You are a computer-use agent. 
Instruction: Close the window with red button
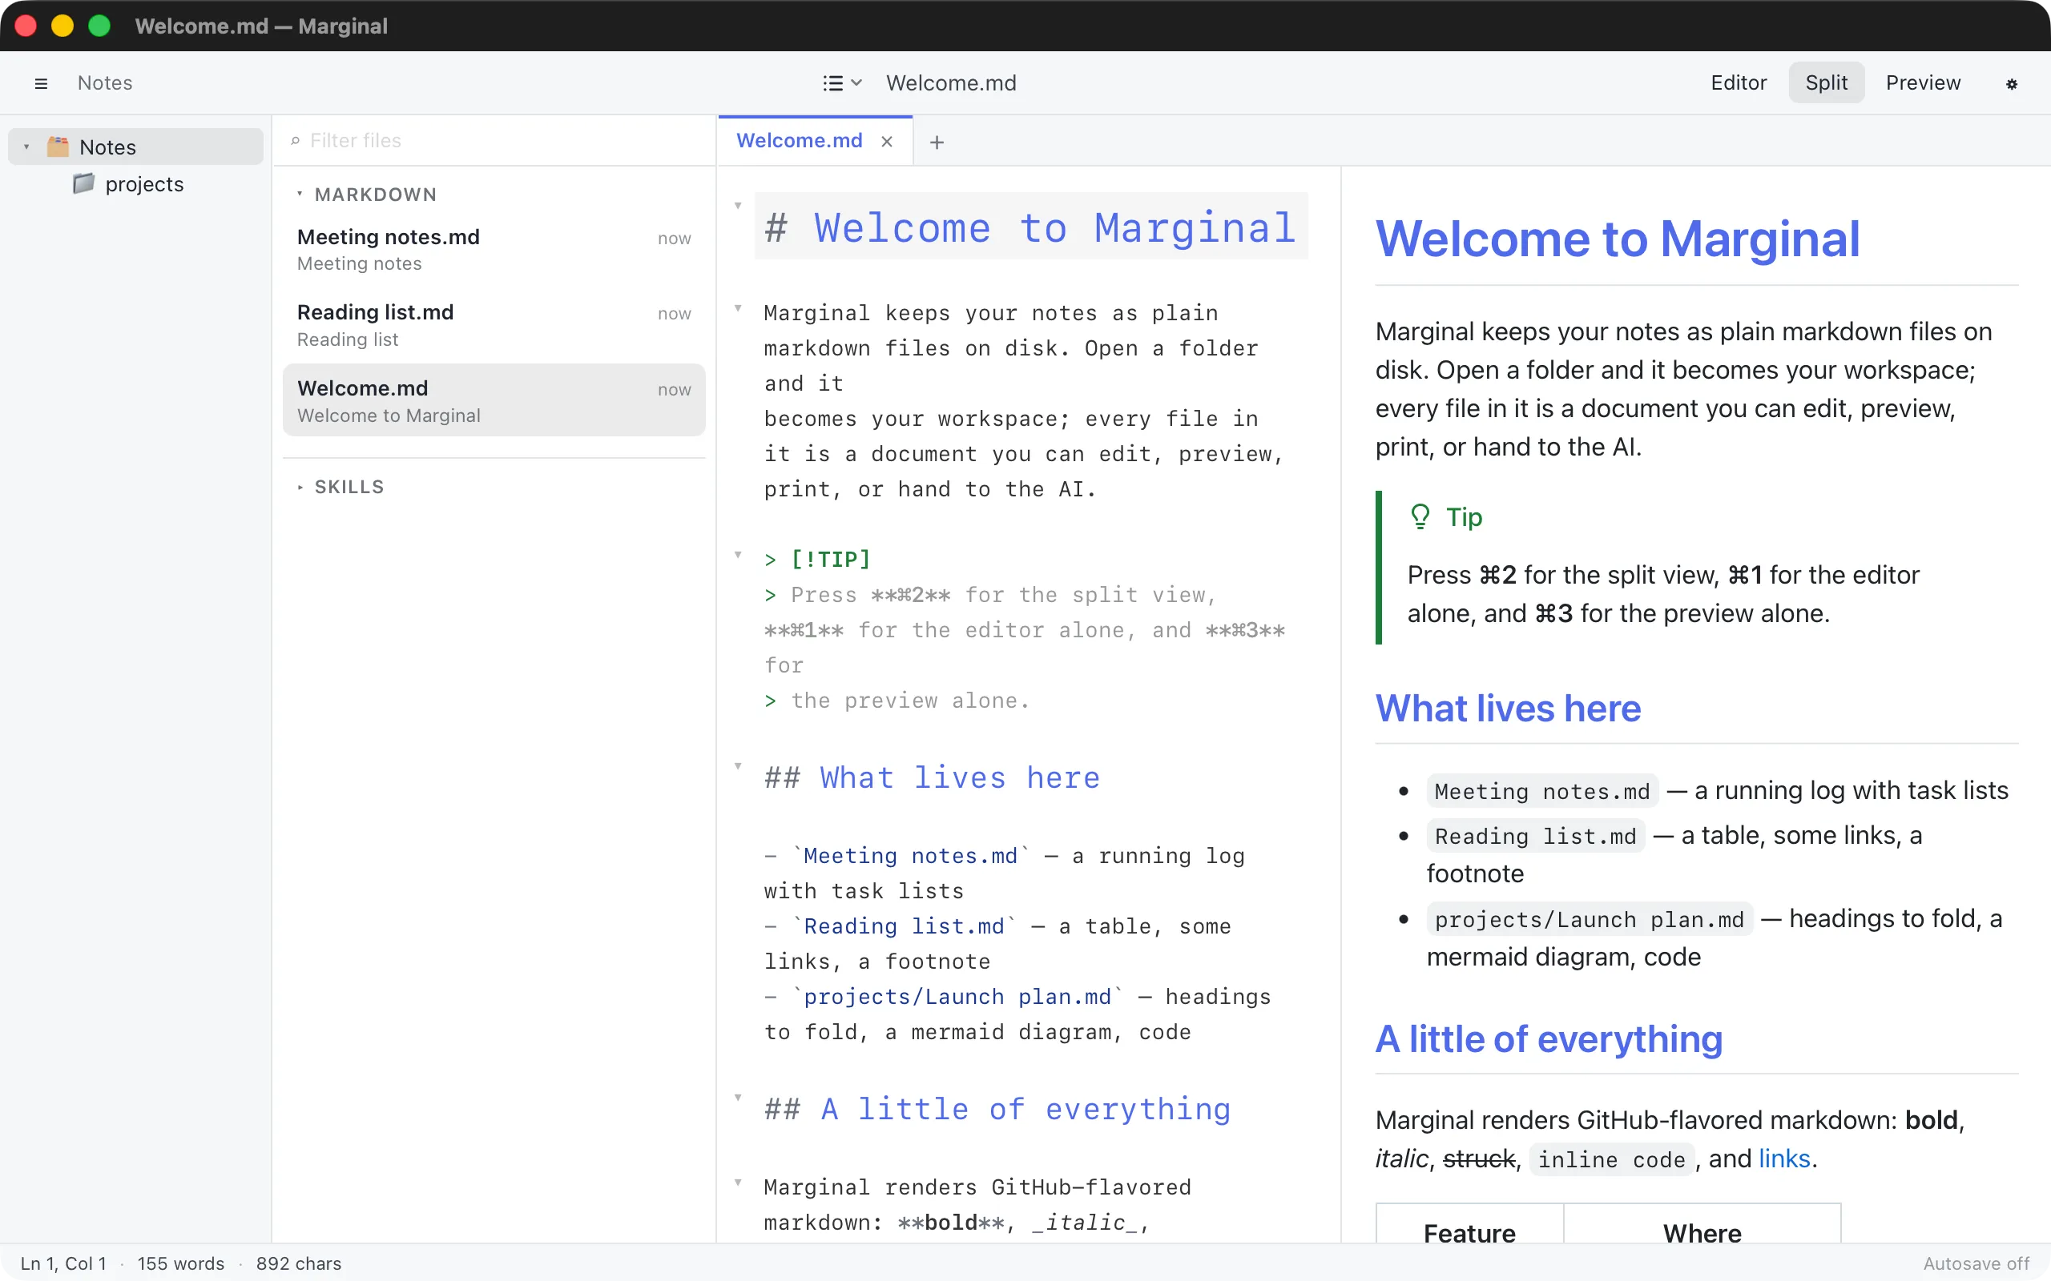[x=26, y=26]
